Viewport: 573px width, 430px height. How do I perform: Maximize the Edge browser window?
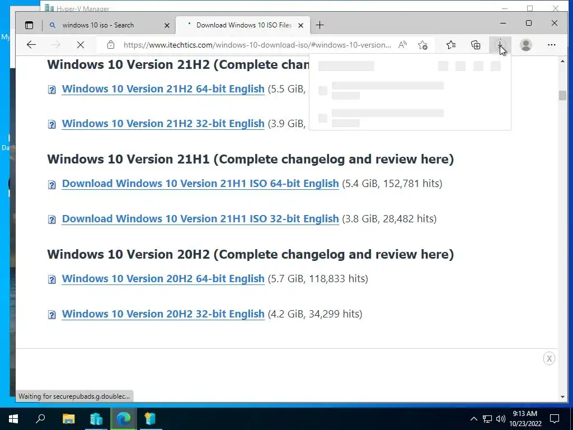(529, 23)
